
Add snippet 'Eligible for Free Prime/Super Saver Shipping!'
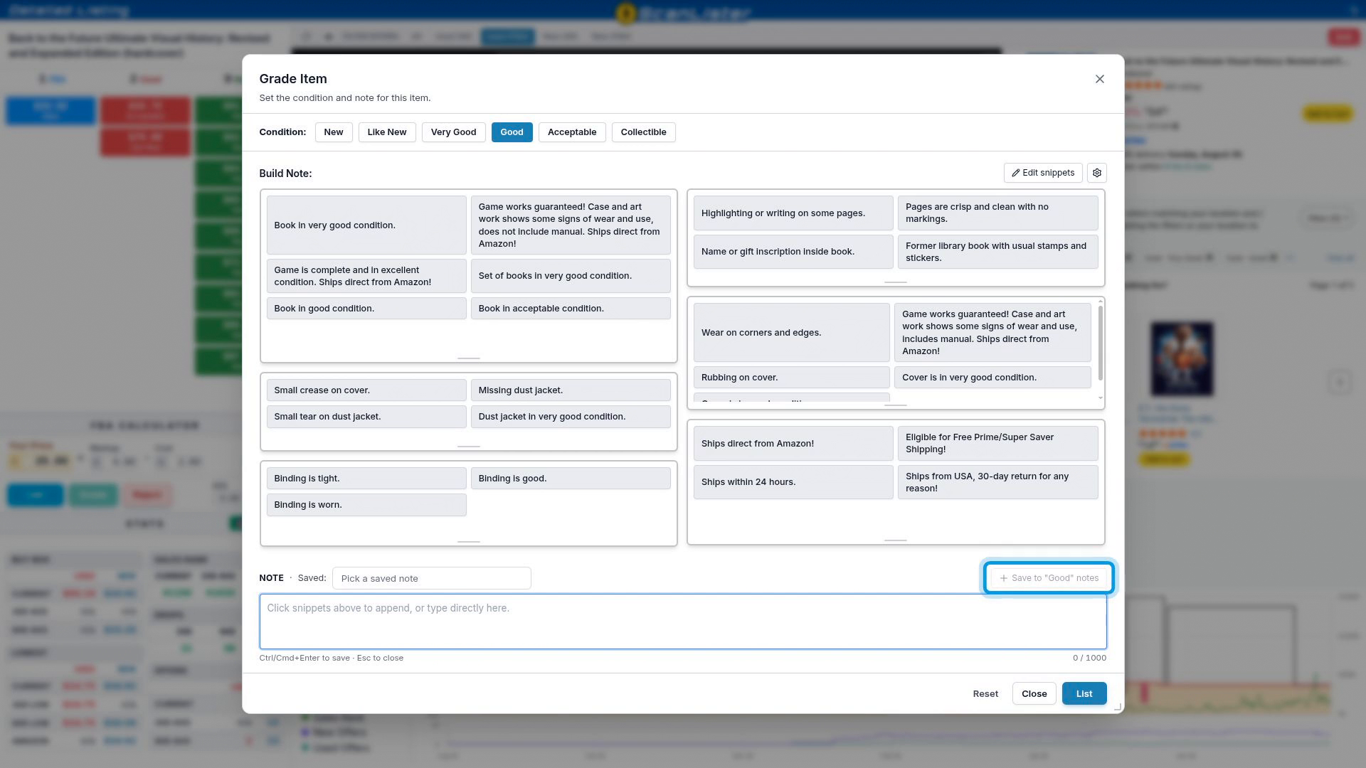click(x=997, y=444)
